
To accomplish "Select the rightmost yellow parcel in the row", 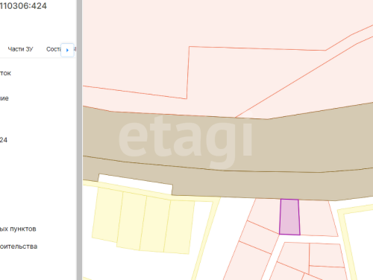I will click(x=179, y=227).
